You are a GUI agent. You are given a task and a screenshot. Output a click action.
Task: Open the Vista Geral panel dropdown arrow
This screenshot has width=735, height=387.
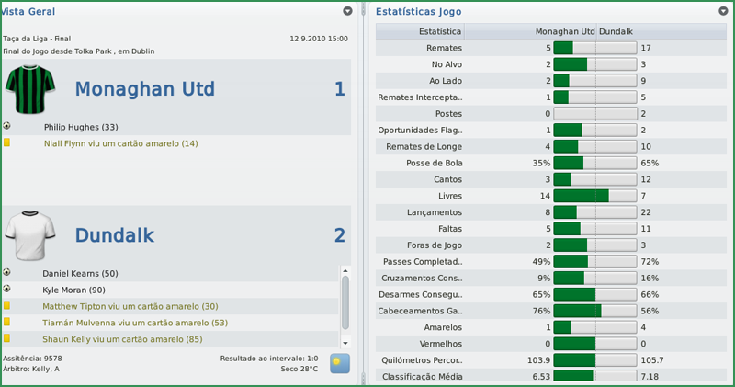(347, 12)
